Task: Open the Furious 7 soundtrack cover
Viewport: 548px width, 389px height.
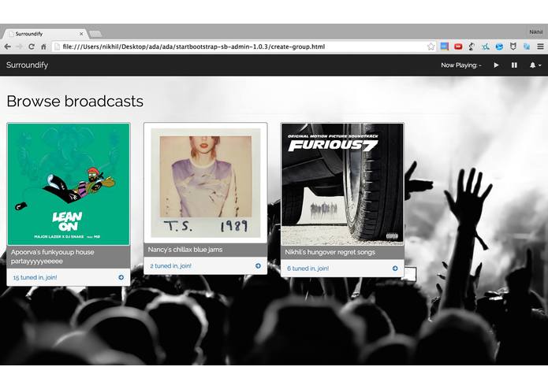Action: tap(342, 184)
